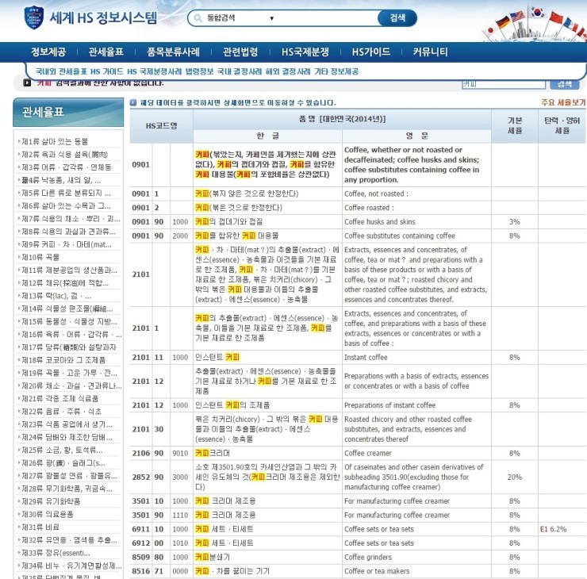Open the 커뮤니티 menu
Screen dimensions: 587x579
pyautogui.click(x=430, y=52)
